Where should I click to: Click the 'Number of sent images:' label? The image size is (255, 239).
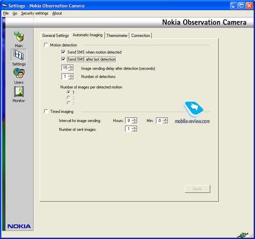(x=78, y=129)
